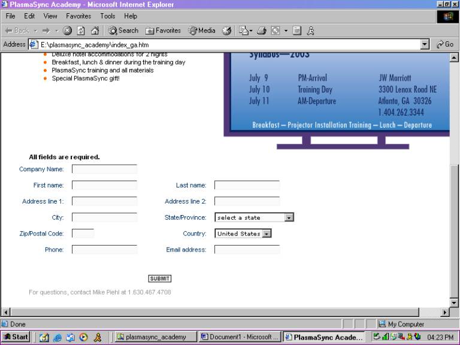Click the vertical scrollbar thumb
This screenshot has width=460, height=345.
pyautogui.click(x=454, y=231)
